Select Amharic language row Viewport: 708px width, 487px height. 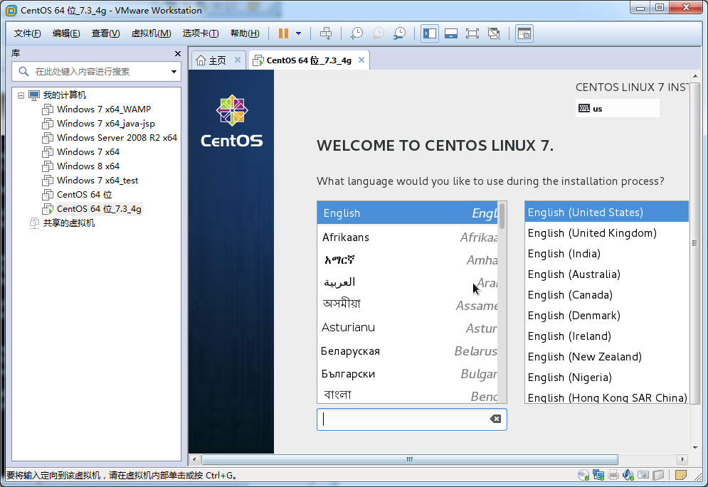407,260
